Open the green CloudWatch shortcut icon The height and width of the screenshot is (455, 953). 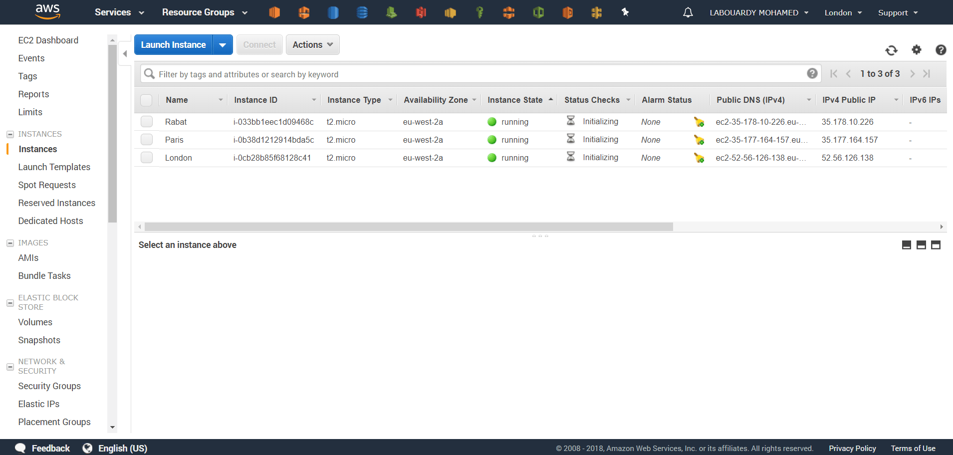pyautogui.click(x=538, y=12)
